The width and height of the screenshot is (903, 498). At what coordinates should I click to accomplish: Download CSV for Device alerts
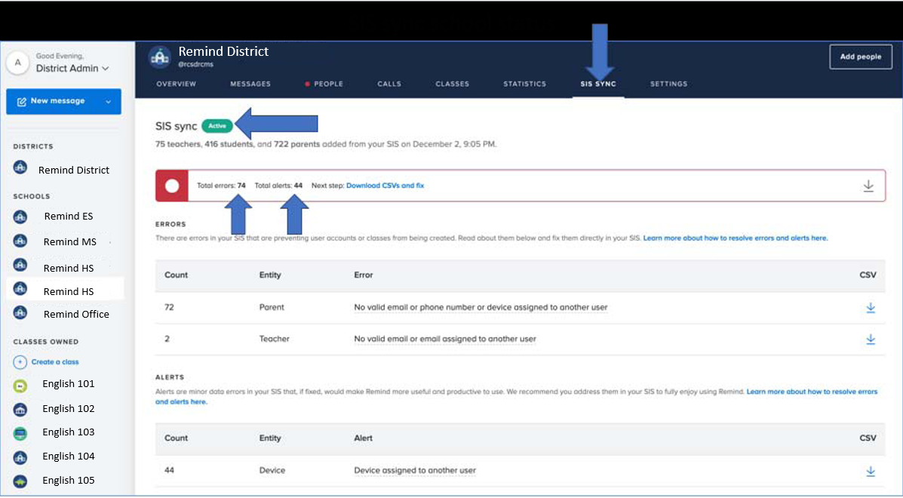coord(871,471)
